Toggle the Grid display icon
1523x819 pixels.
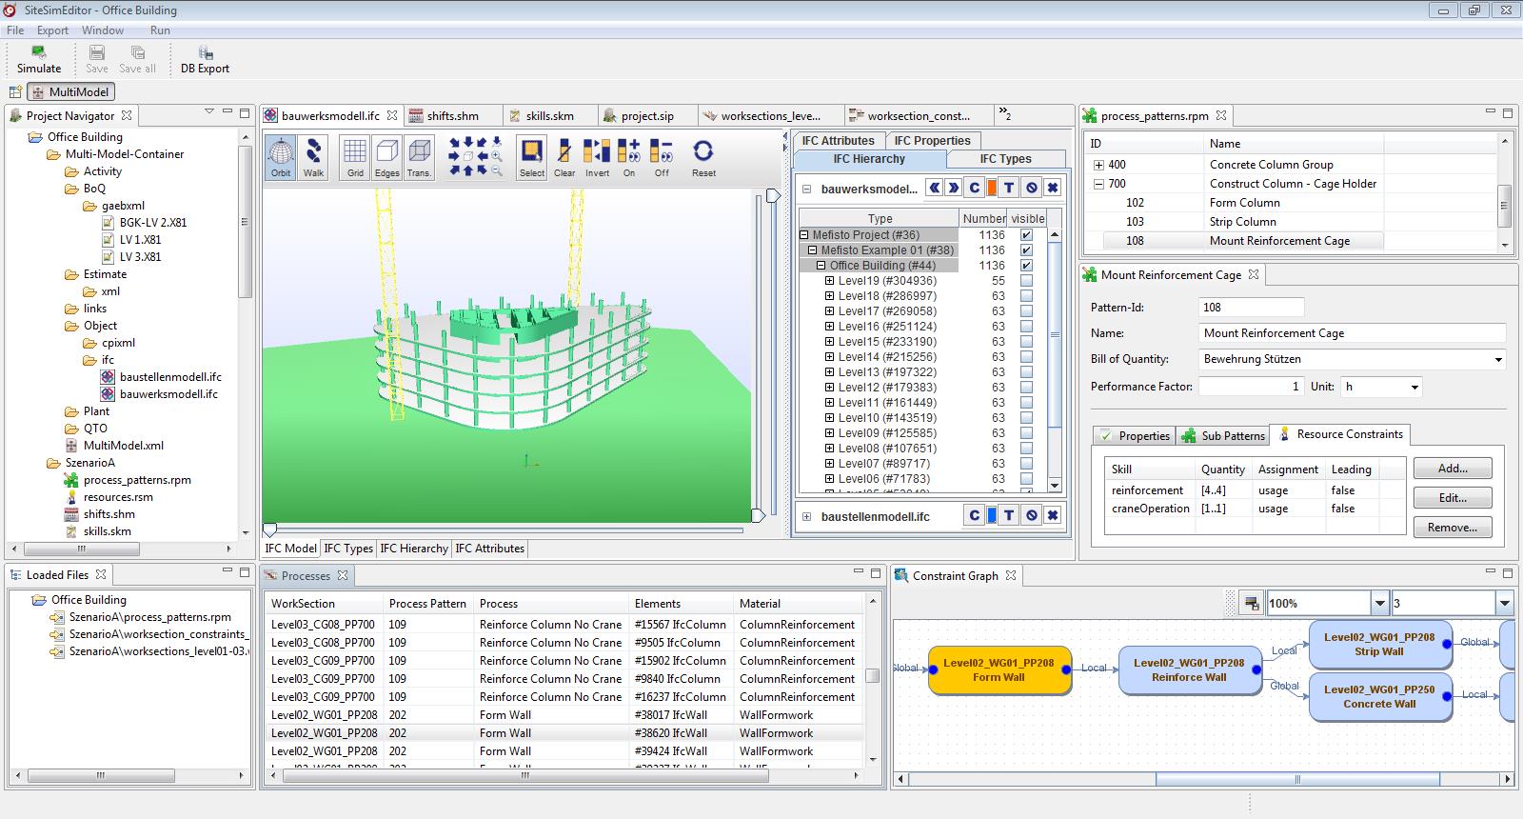pyautogui.click(x=355, y=157)
